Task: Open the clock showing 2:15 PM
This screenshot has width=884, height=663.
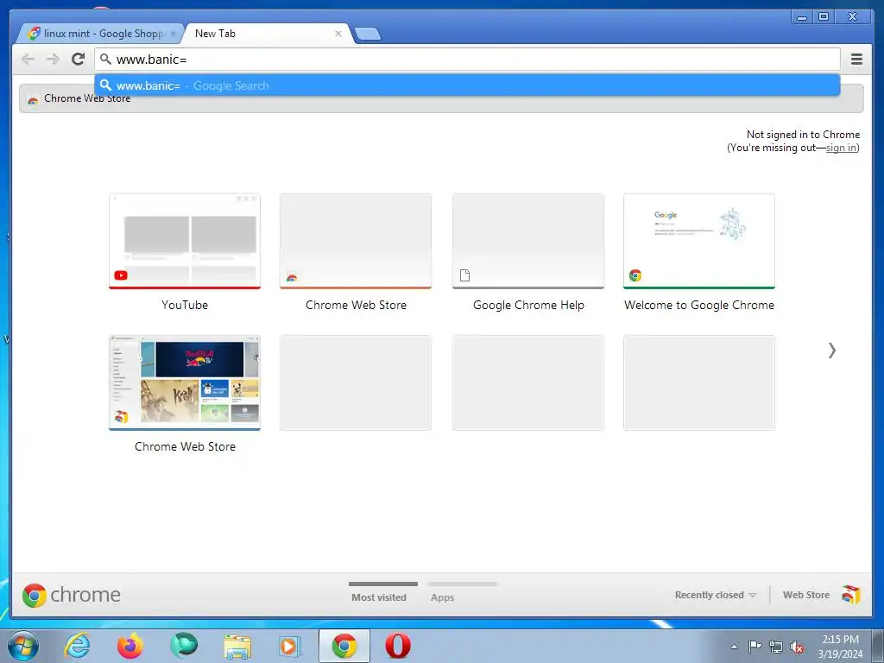Action: click(840, 646)
